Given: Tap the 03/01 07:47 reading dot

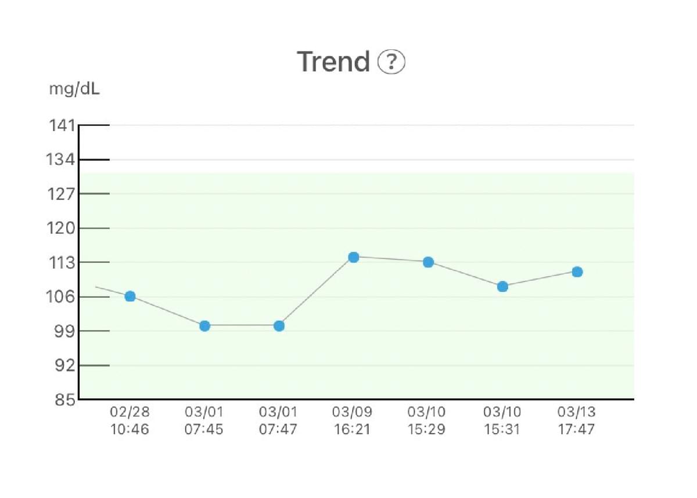Looking at the screenshot, I should (279, 326).
